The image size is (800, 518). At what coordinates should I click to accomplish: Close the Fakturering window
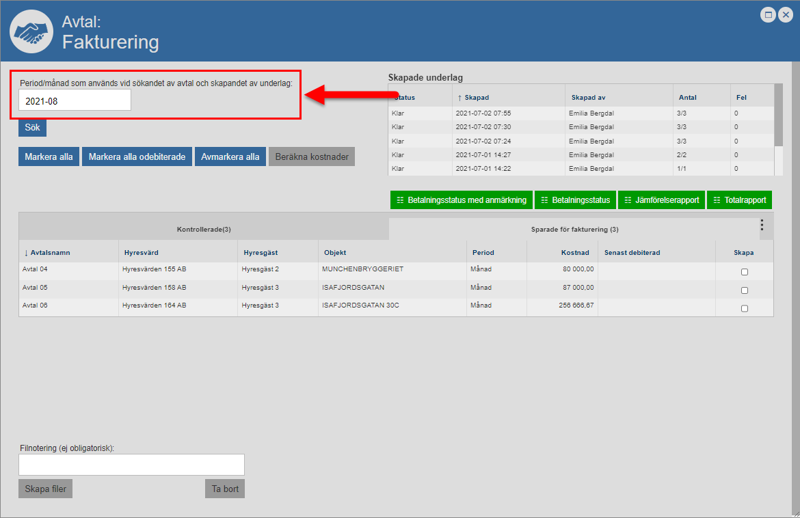[x=786, y=15]
